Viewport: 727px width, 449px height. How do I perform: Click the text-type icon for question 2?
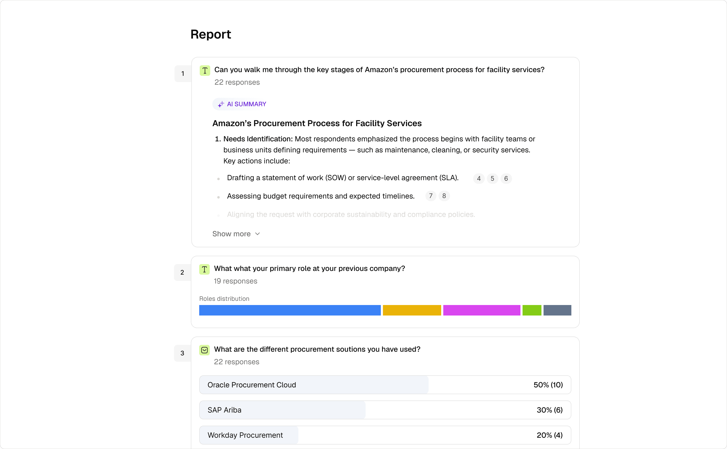coord(204,269)
